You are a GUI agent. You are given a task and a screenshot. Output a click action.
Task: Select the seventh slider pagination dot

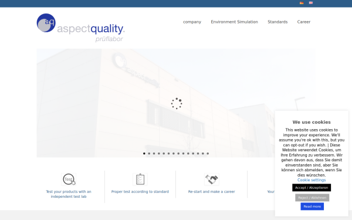click(x=174, y=154)
